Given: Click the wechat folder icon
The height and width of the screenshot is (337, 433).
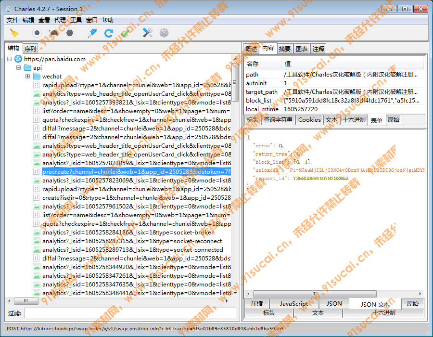Looking at the screenshot, I should coord(37,77).
